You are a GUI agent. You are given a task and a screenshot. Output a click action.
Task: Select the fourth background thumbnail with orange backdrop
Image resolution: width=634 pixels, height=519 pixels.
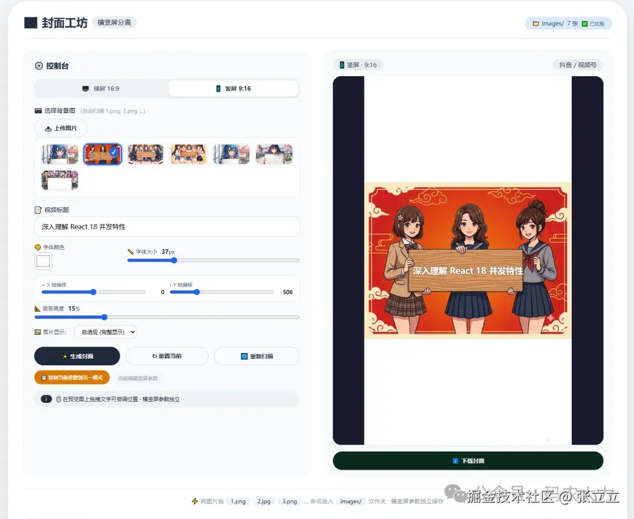point(188,154)
